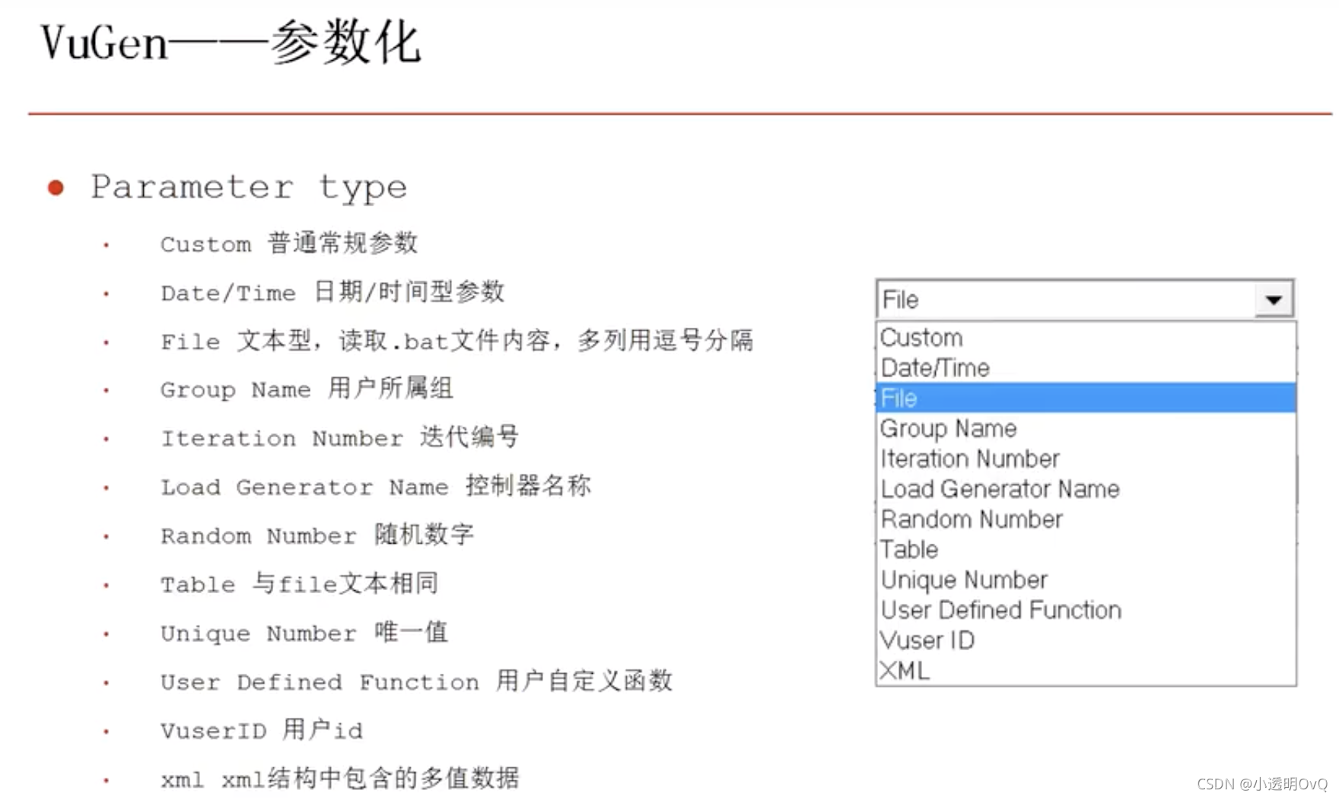Select Iteration Number option

(x=969, y=459)
